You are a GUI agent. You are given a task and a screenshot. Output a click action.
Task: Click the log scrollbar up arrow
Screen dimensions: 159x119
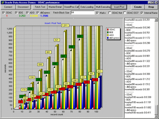tap(156, 20)
